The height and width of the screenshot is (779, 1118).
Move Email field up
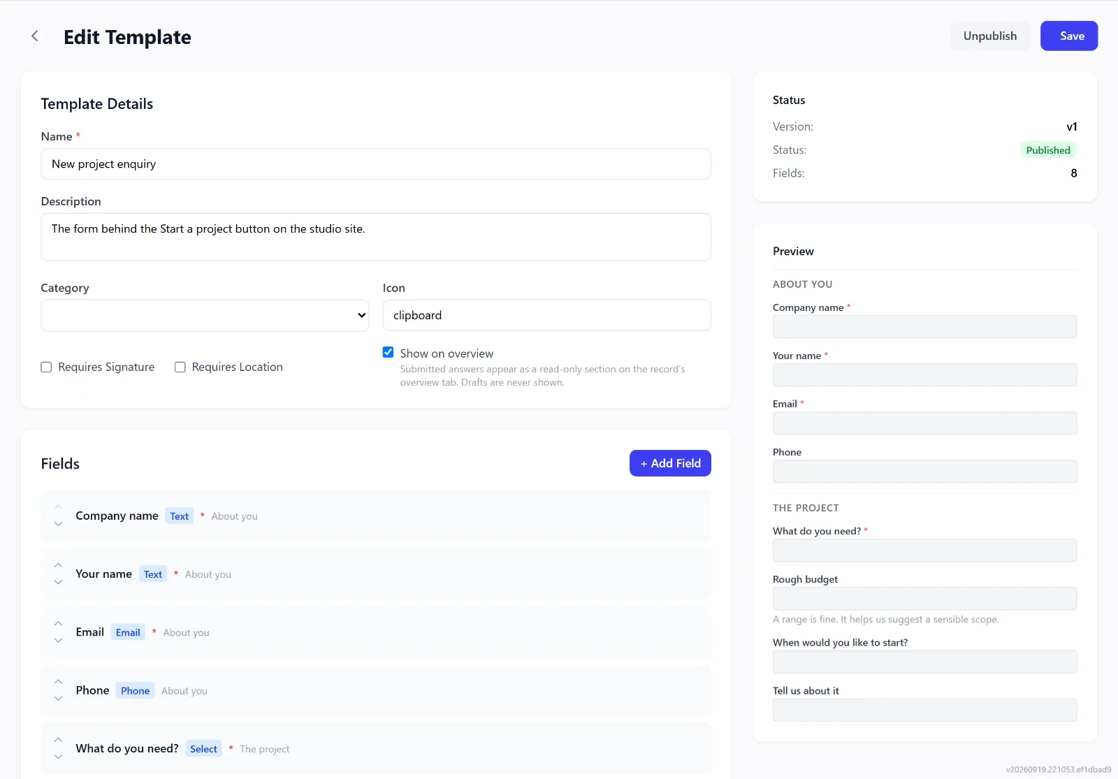59,623
